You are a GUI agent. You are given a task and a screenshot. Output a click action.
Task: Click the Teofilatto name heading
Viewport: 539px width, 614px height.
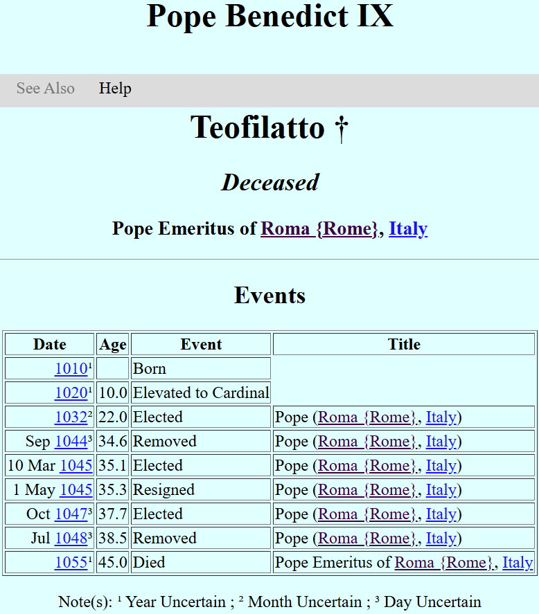pyautogui.click(x=269, y=127)
